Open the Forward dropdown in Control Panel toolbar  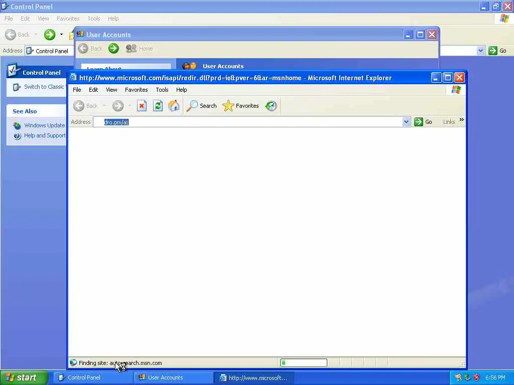click(61, 35)
